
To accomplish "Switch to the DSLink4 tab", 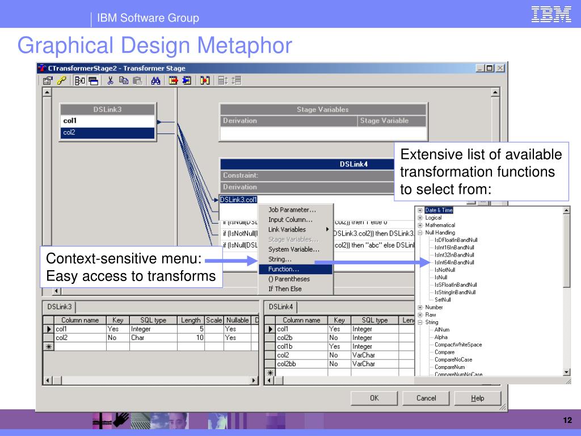I will (x=280, y=307).
